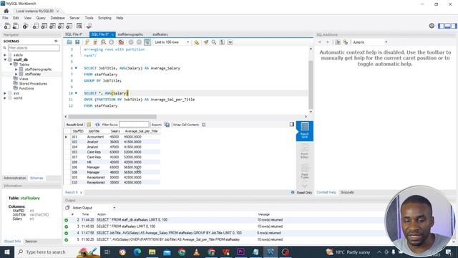Run Explain plan magnifier-lightning icon
This screenshot has height=258, width=458.
click(103, 42)
